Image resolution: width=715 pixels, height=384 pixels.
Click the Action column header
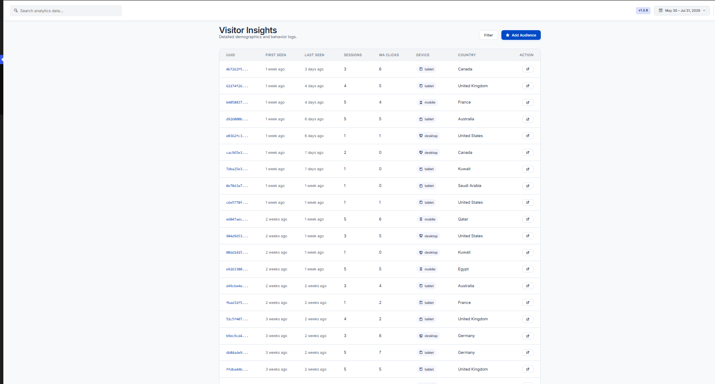click(x=527, y=55)
